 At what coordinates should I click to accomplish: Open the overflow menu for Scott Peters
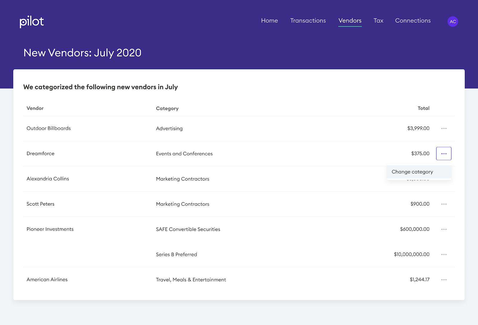[x=444, y=204]
